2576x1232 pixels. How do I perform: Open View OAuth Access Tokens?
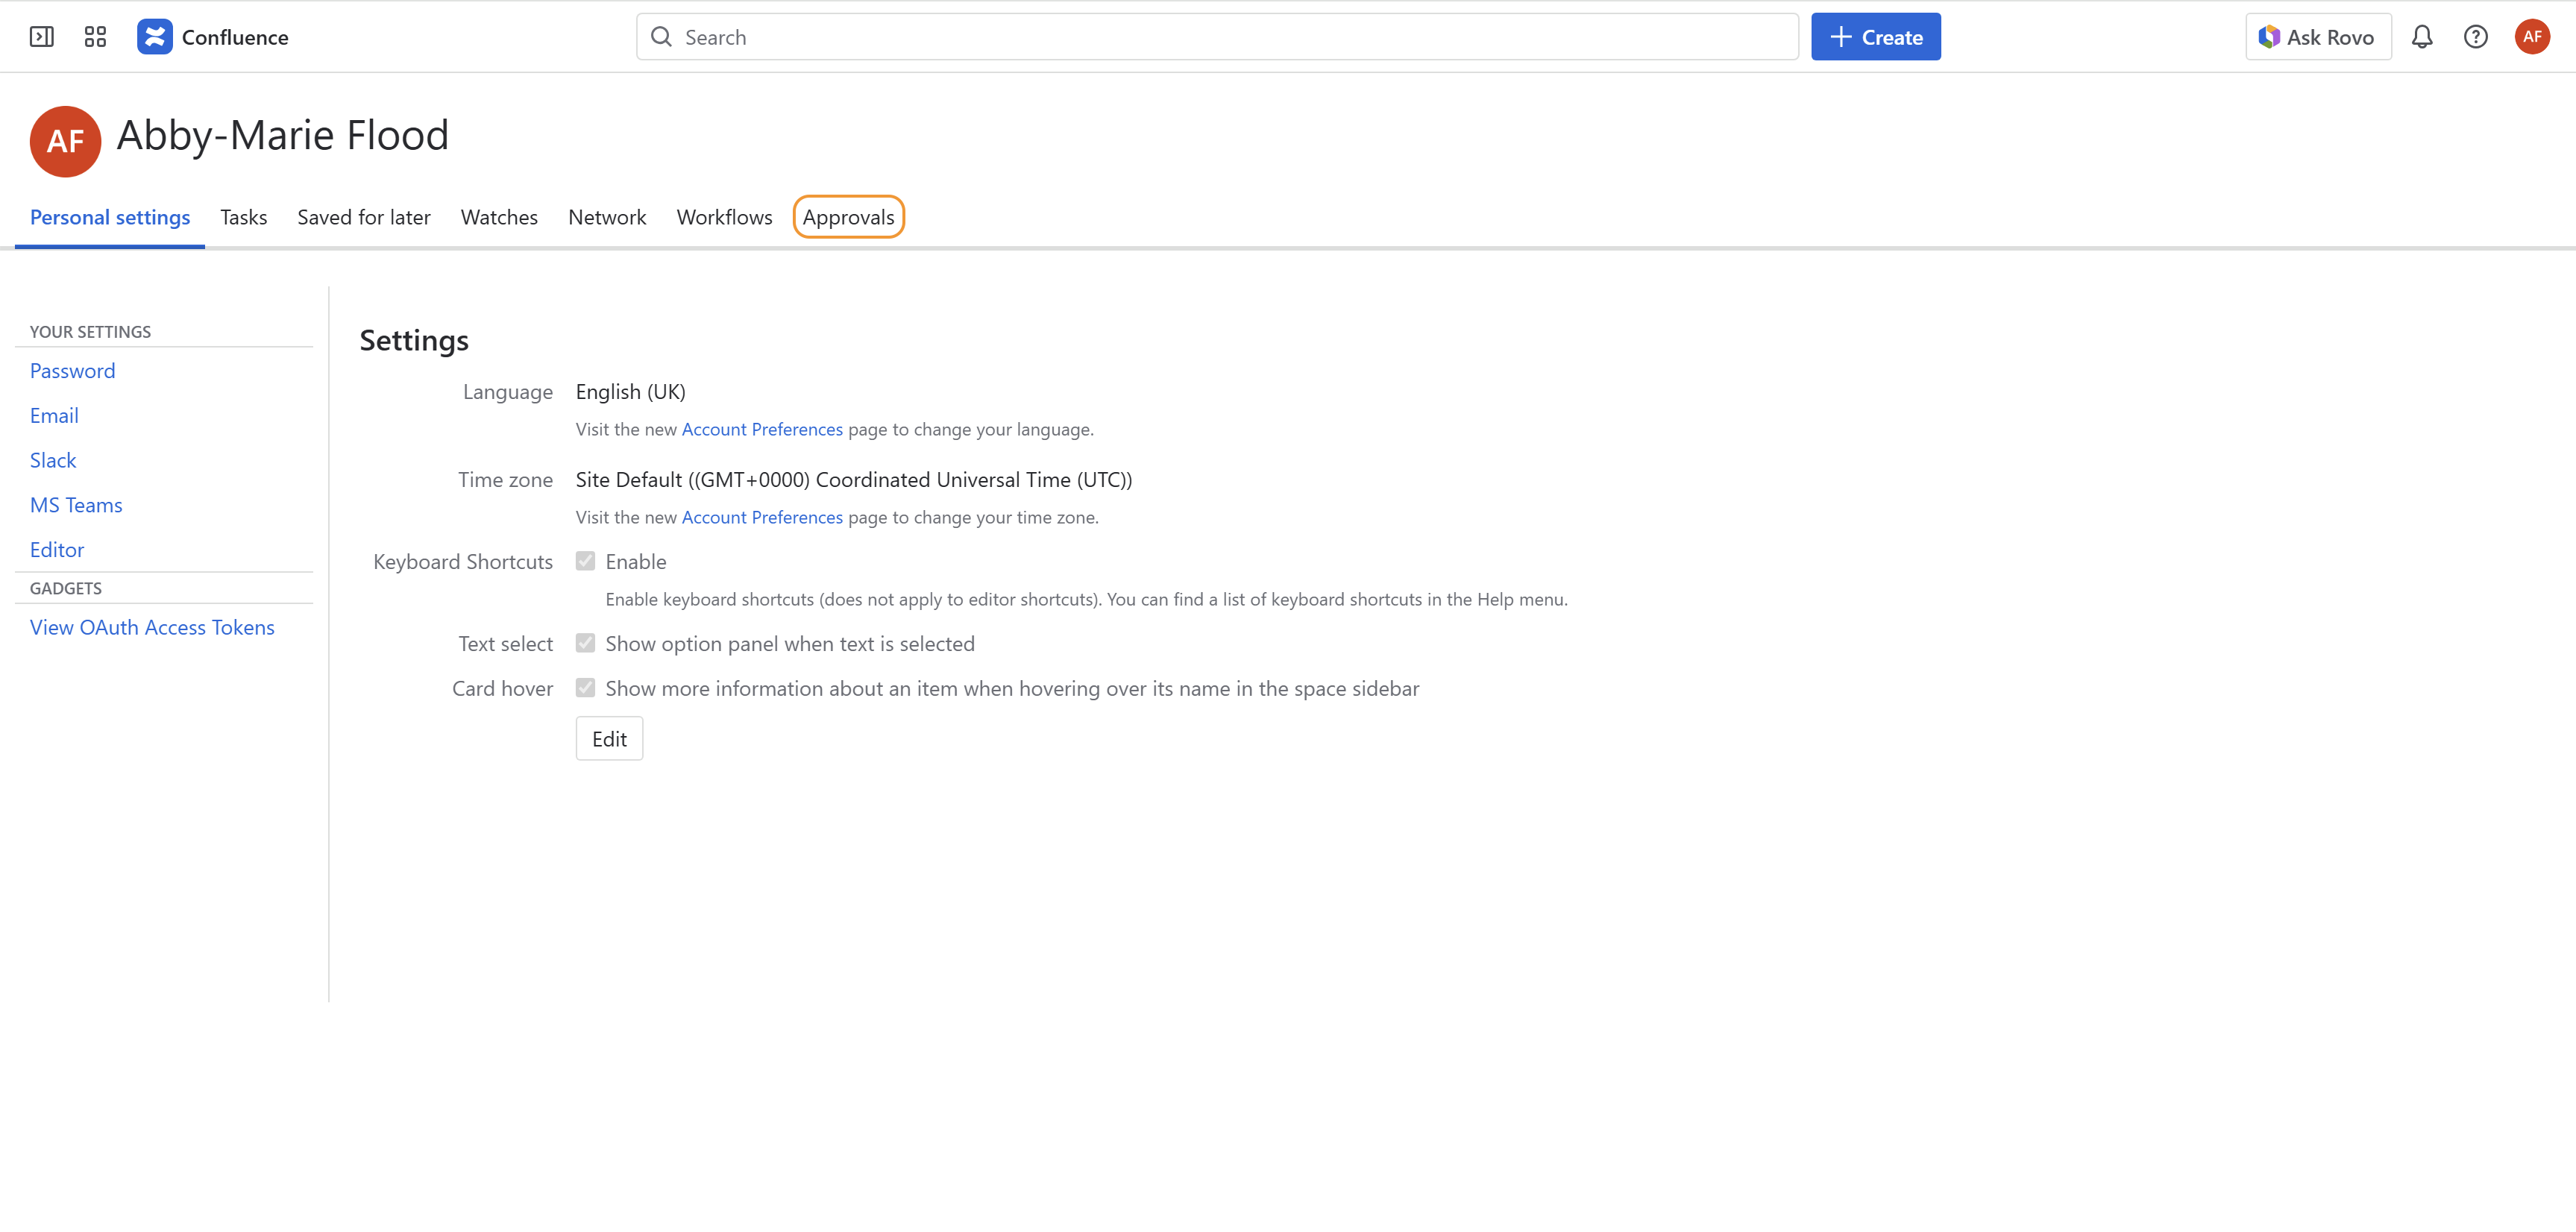click(x=152, y=627)
